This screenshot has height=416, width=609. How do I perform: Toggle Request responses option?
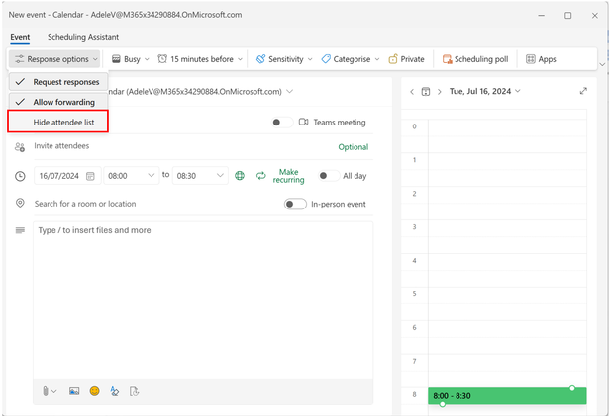coord(58,82)
